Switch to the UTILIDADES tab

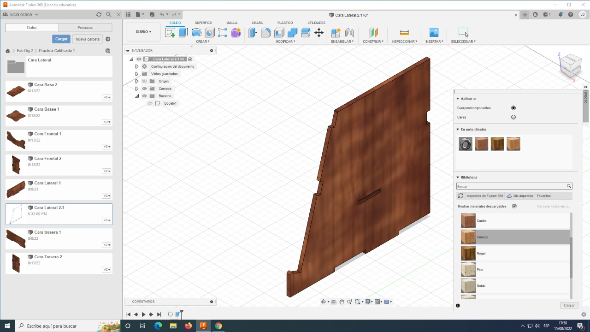coord(316,23)
